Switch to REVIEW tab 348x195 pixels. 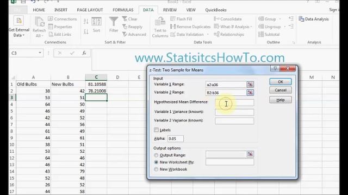[x=170, y=10]
